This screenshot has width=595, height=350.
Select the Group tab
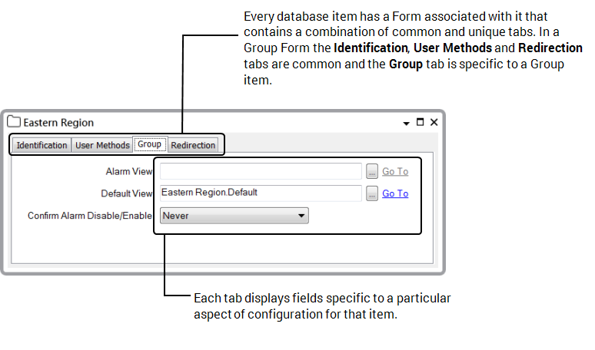pyautogui.click(x=149, y=144)
